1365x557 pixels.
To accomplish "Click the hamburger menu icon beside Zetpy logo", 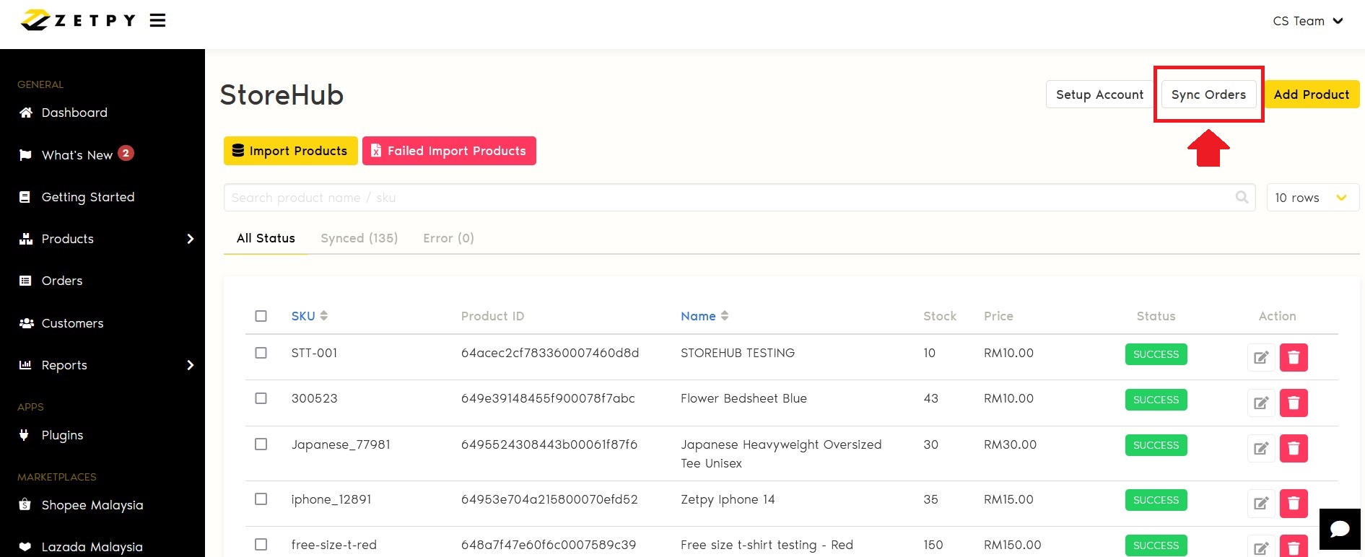I will point(157,21).
